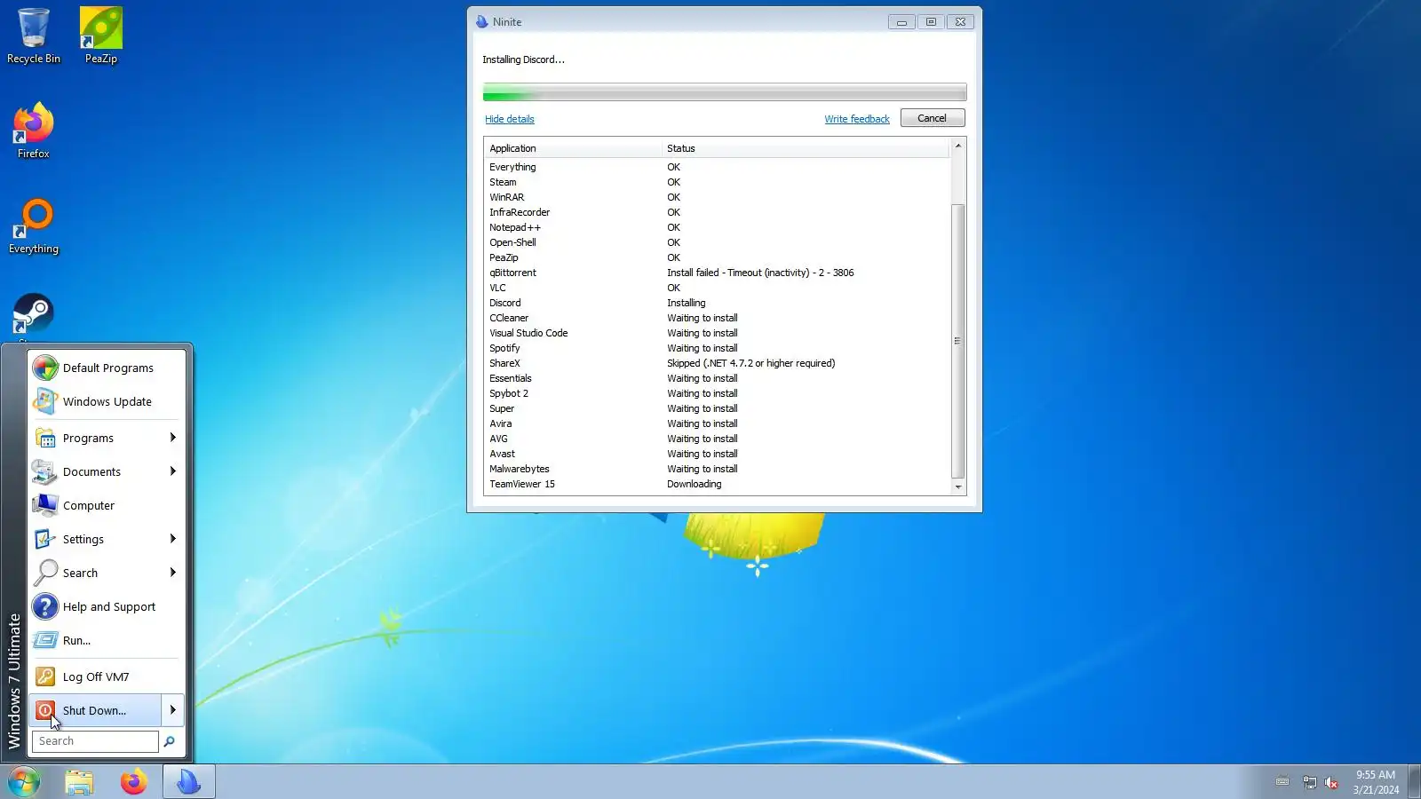Screen dimensions: 1421x799
Task: Select the Spotify row
Action: [718, 348]
